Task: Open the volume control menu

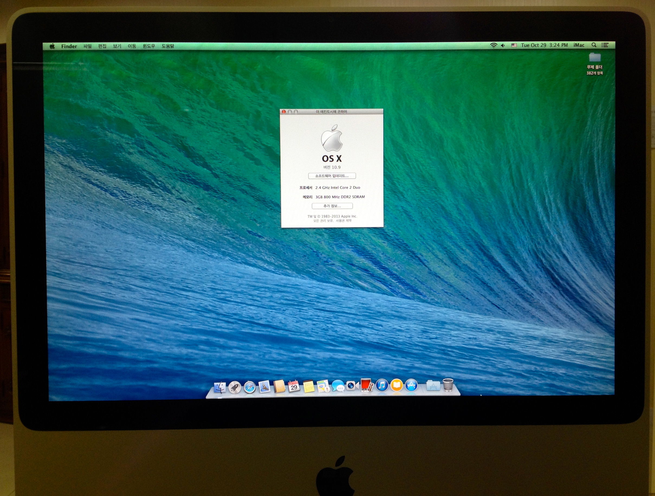Action: coord(503,45)
